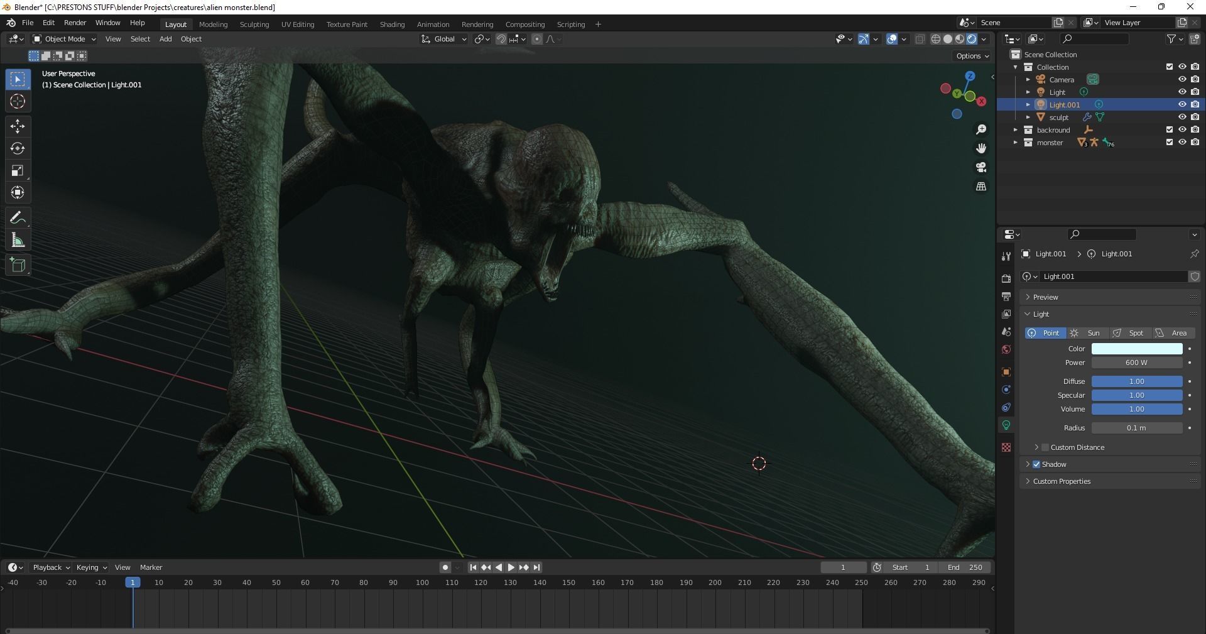Viewport: 1206px width, 634px height.
Task: Expand Custom Properties panel
Action: pos(1111,481)
